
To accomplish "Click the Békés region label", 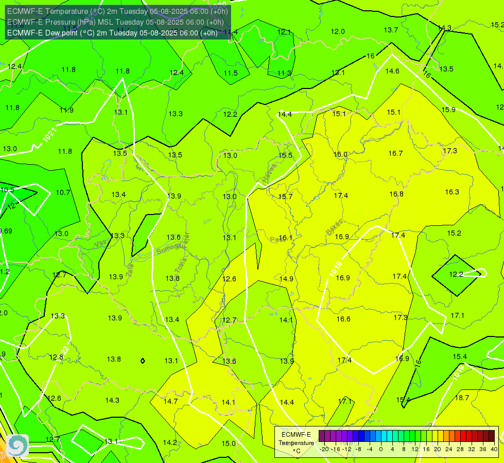I will 334,227.
